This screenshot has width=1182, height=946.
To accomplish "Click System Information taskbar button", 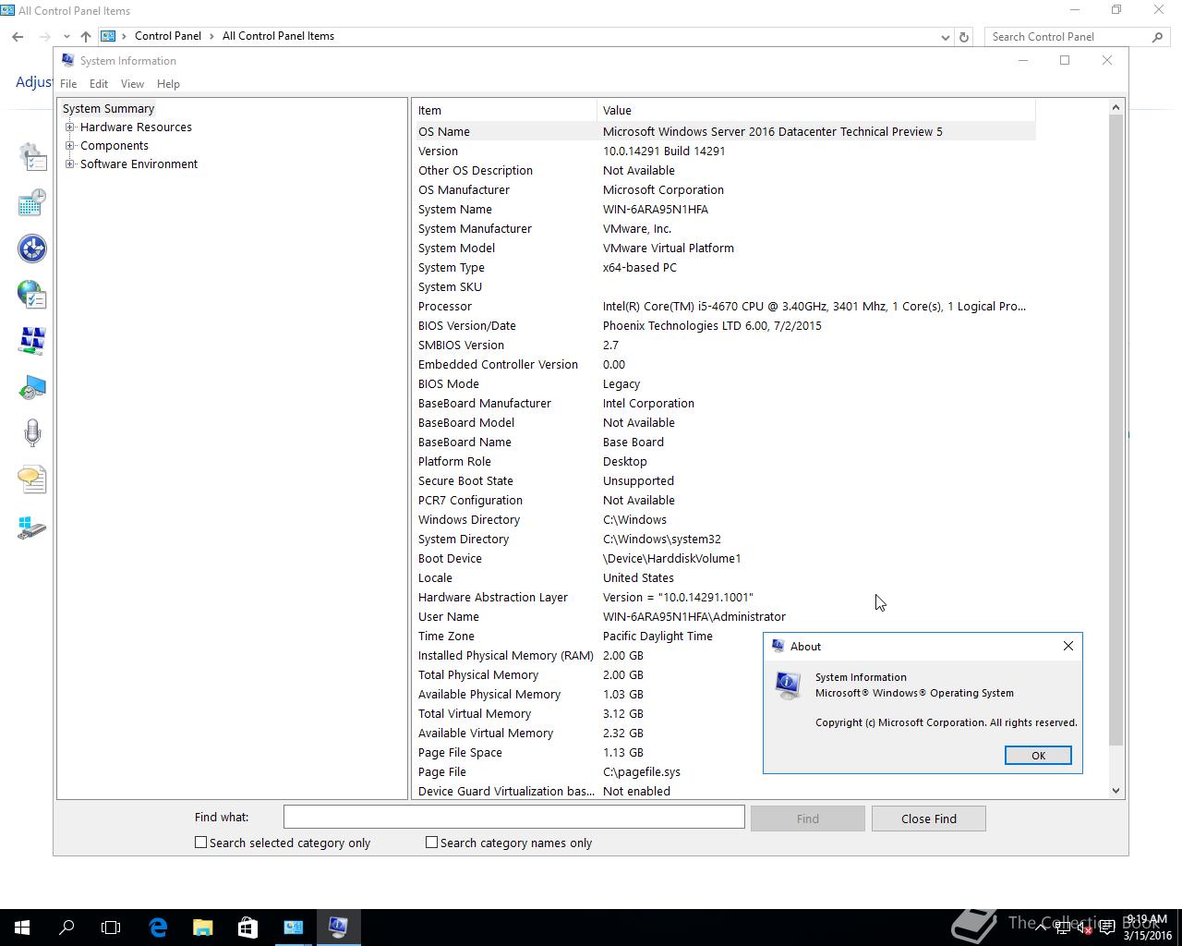I will click(x=338, y=928).
